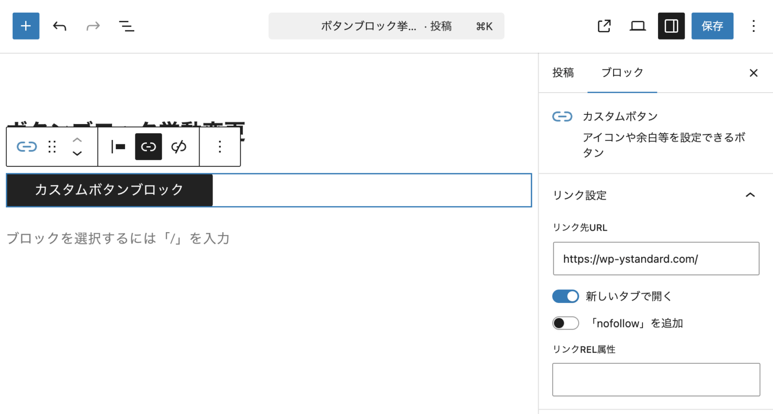
Task: Click the blue block inserter plus button
Action: point(26,26)
